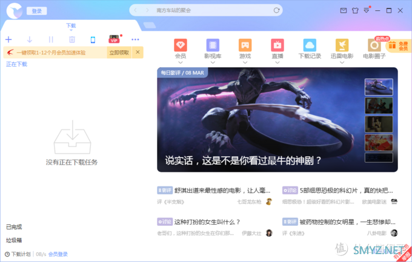Click the start download down-arrow icon
Image resolution: width=412 pixels, height=262 pixels.
click(x=30, y=40)
